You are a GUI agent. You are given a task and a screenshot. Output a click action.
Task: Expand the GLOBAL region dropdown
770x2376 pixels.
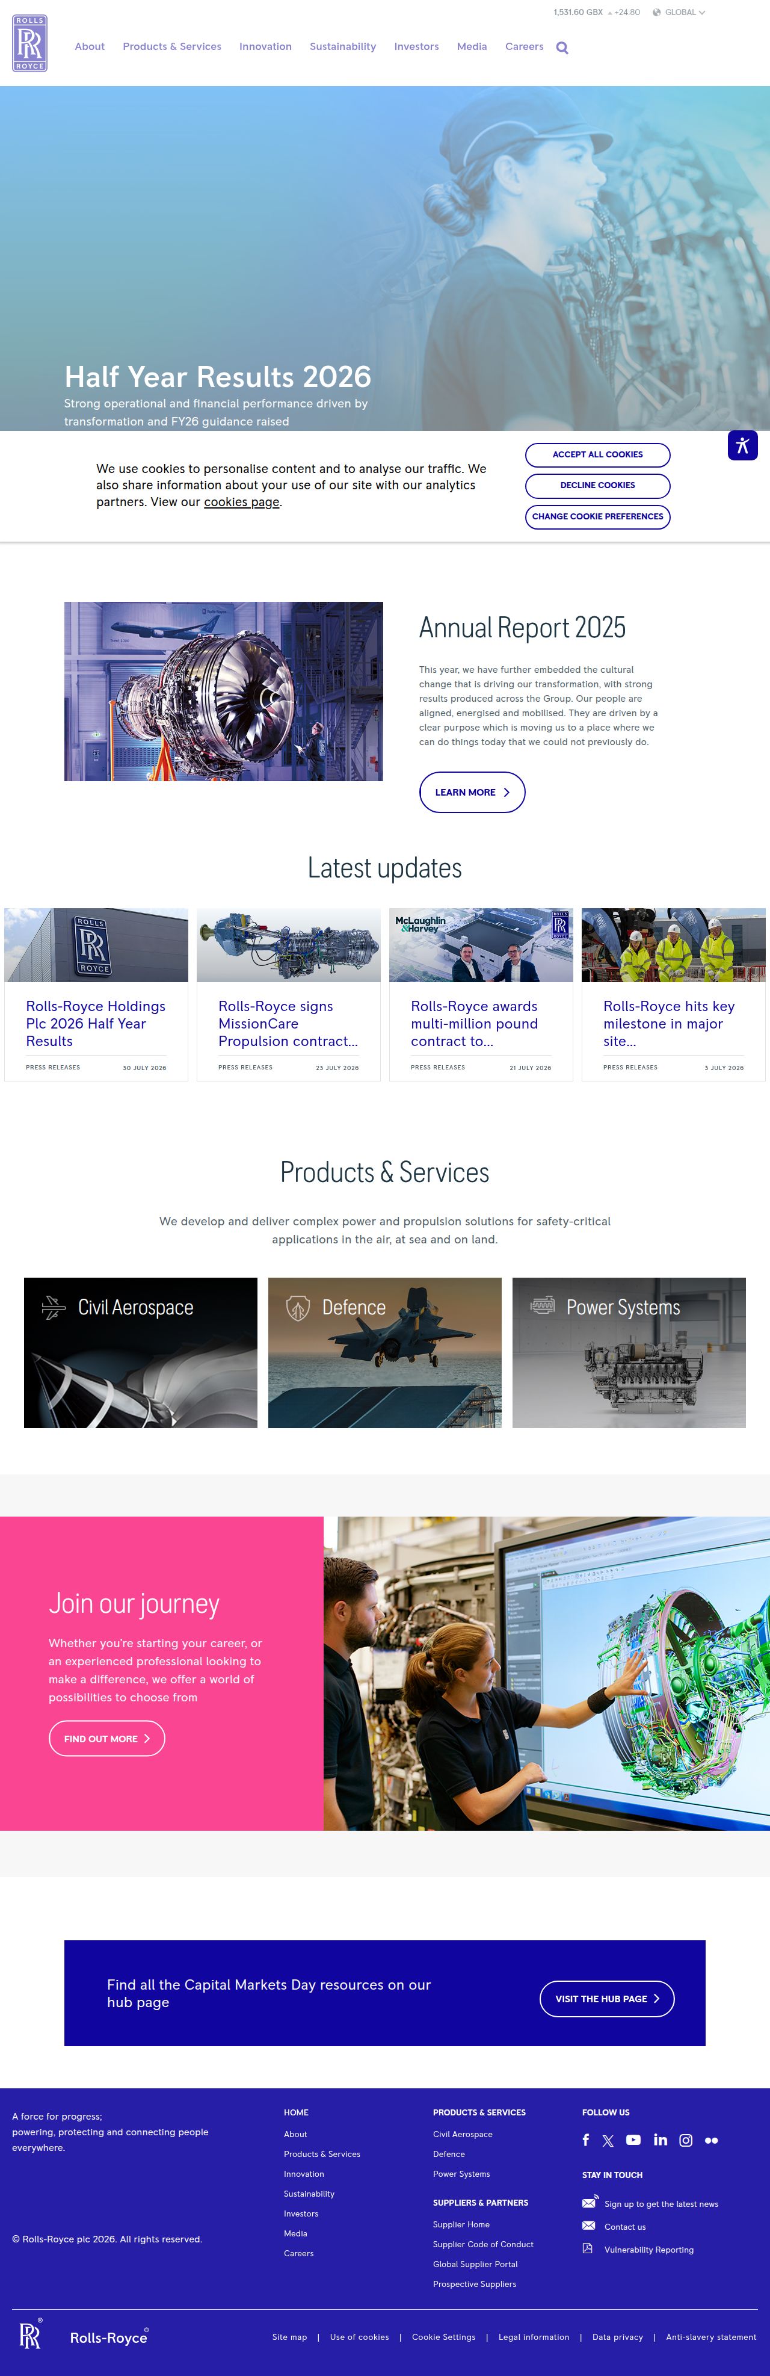685,13
